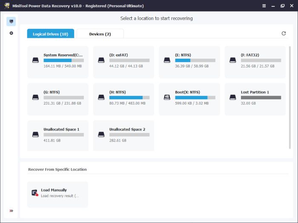298x223 pixels.
Task: Click the System Reserved drive icon
Action: [35, 60]
